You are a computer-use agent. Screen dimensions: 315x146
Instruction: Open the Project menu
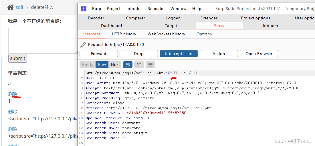point(114,9)
